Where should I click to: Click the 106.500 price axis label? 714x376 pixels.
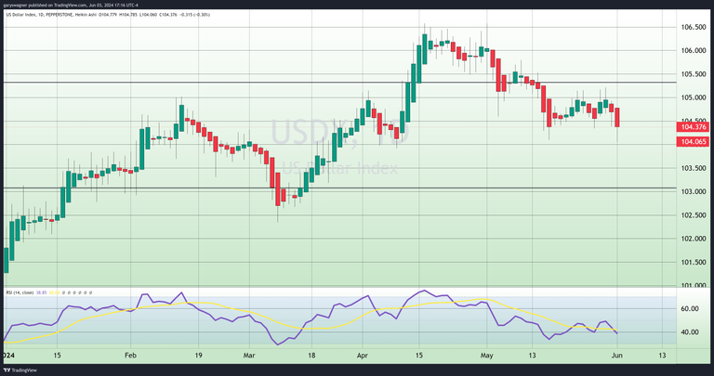[693, 28]
